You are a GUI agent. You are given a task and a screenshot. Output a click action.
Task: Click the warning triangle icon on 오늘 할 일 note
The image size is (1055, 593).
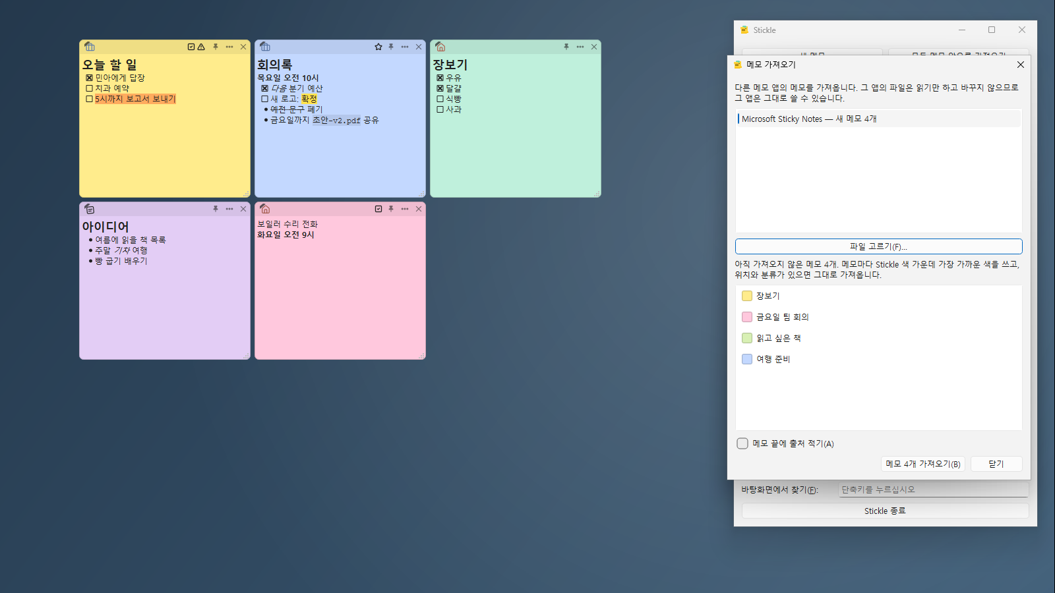coord(201,47)
